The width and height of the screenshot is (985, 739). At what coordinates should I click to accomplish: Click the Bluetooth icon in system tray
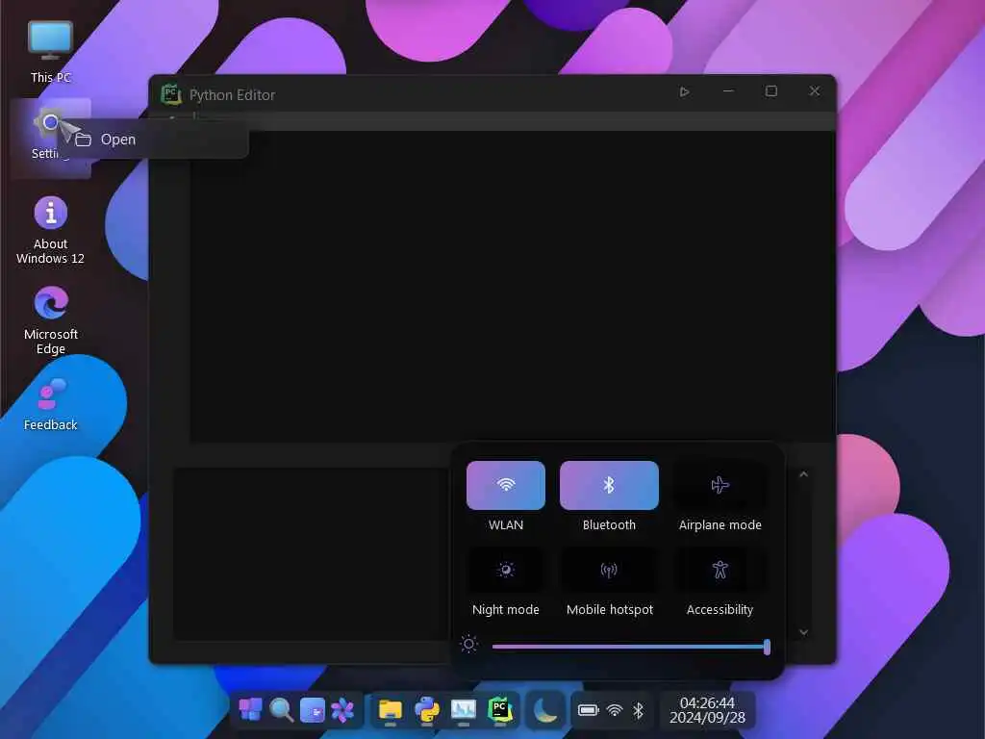click(x=639, y=710)
